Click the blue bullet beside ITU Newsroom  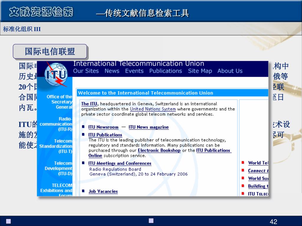point(83,127)
